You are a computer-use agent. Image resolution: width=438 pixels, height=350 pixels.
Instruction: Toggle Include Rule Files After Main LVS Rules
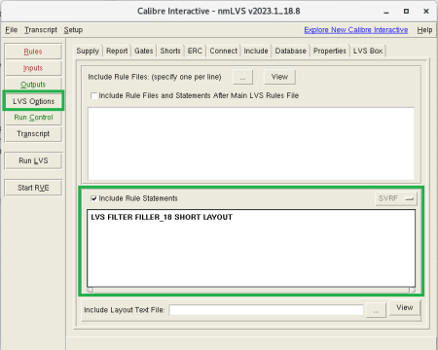pos(94,95)
